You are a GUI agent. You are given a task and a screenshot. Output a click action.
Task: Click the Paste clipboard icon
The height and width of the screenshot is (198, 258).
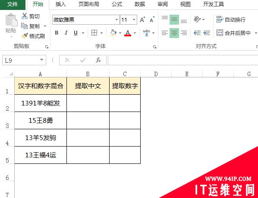(11, 20)
